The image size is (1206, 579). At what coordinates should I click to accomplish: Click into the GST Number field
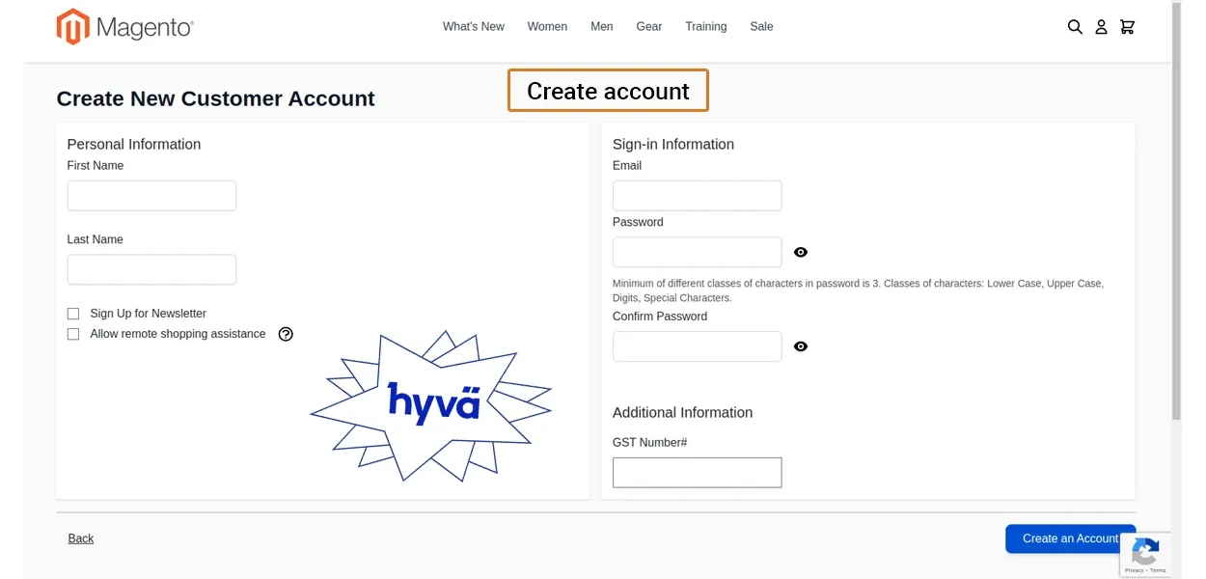pos(697,473)
